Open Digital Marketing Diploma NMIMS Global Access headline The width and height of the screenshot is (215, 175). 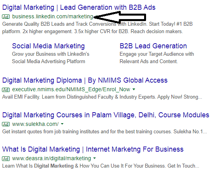[x=85, y=80]
